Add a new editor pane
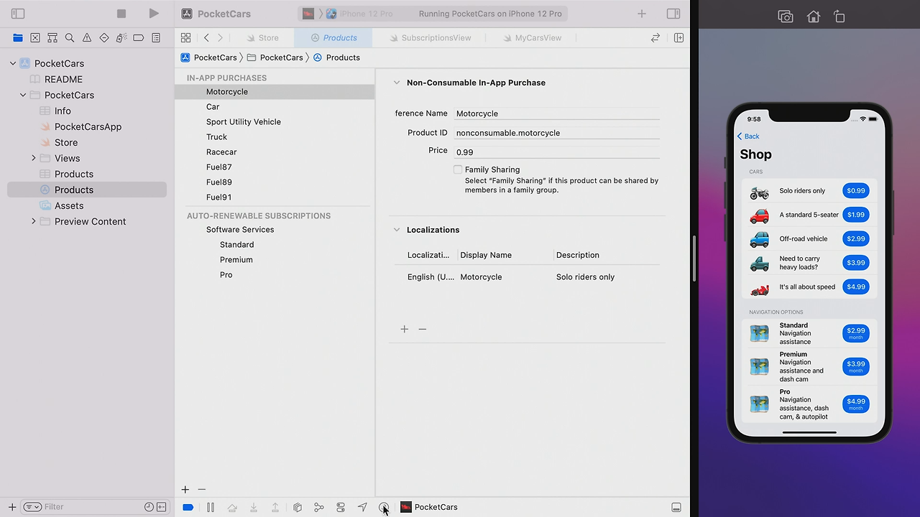920x517 pixels. pos(678,37)
